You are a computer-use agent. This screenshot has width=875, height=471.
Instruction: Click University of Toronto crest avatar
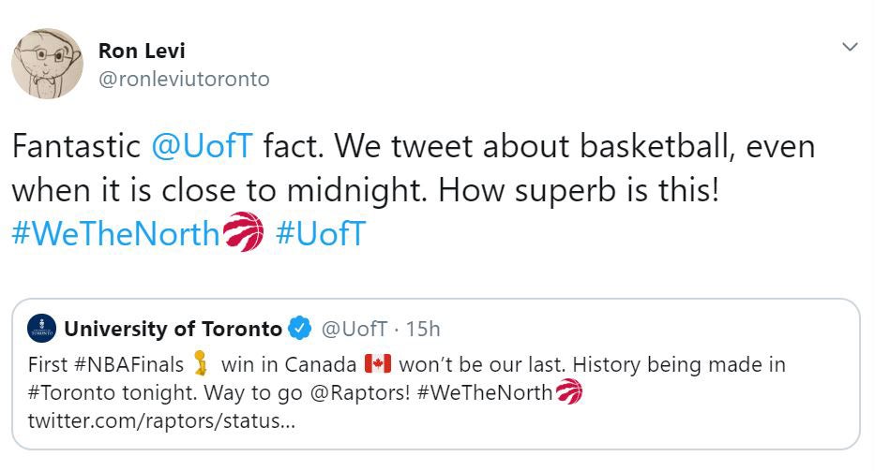pyautogui.click(x=42, y=329)
